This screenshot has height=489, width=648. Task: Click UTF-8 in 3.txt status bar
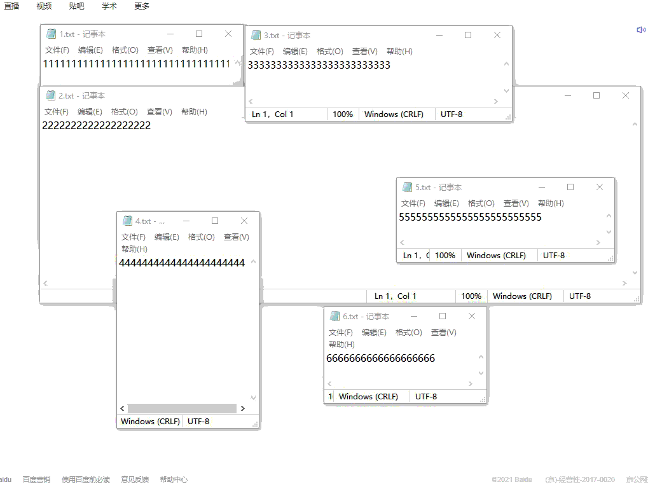pyautogui.click(x=452, y=114)
